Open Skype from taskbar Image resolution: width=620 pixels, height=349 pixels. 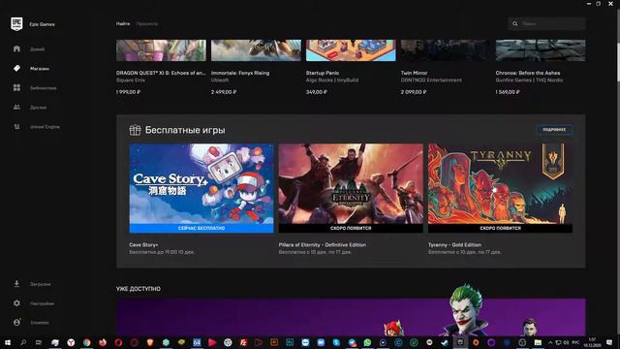(x=336, y=342)
